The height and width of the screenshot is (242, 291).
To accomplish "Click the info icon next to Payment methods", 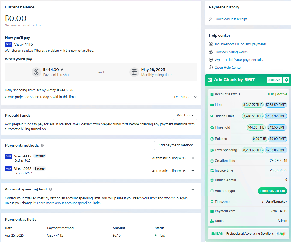I will 42,145.
